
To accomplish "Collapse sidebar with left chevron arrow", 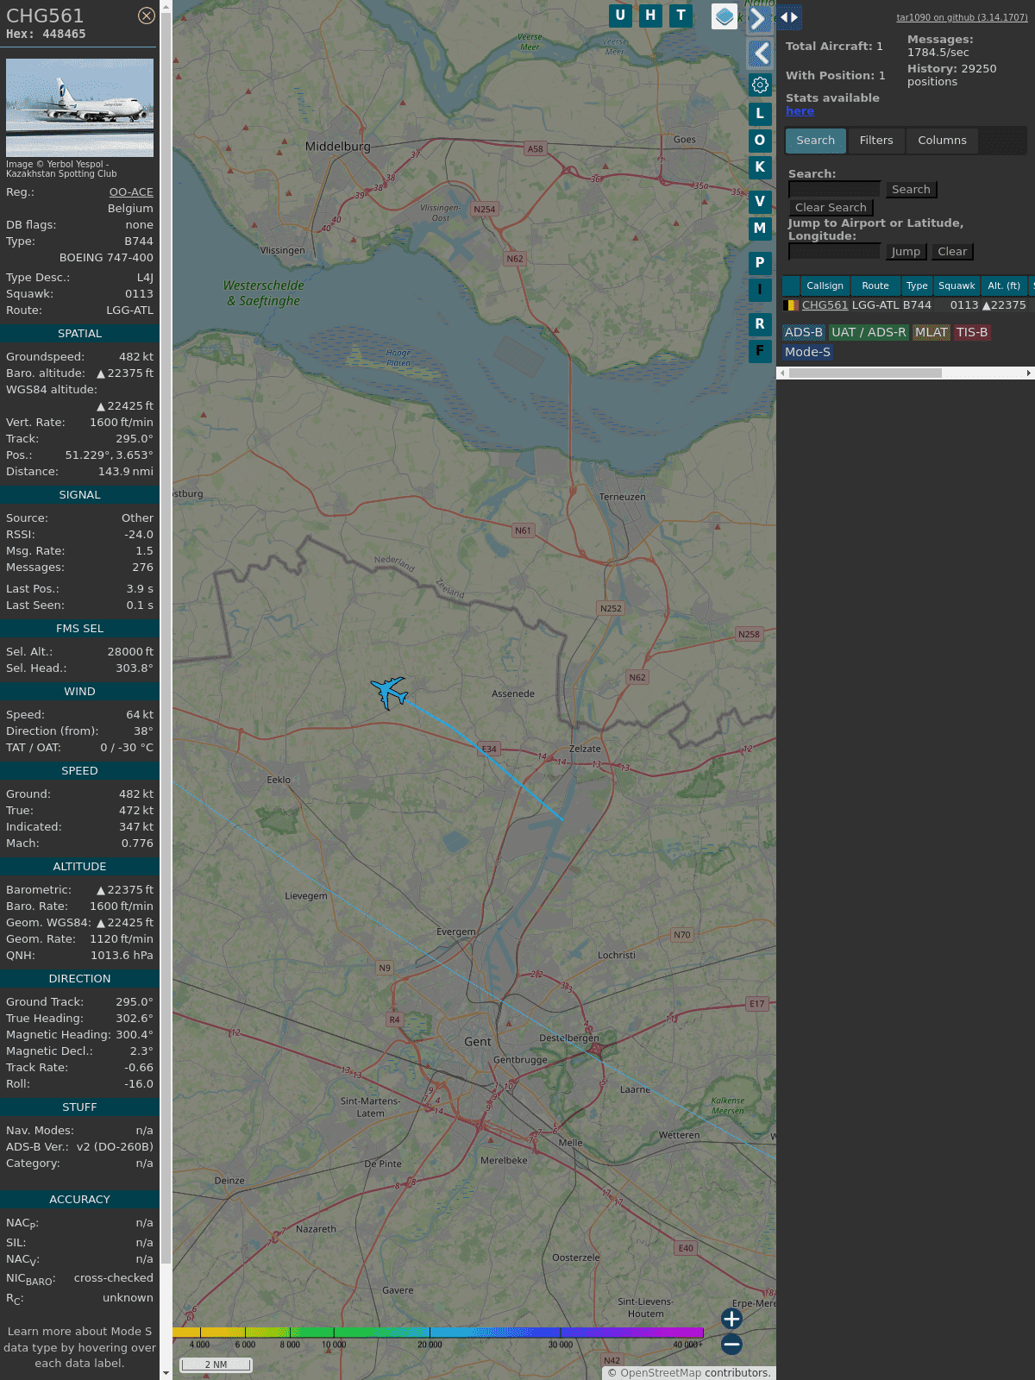I will pyautogui.click(x=760, y=53).
